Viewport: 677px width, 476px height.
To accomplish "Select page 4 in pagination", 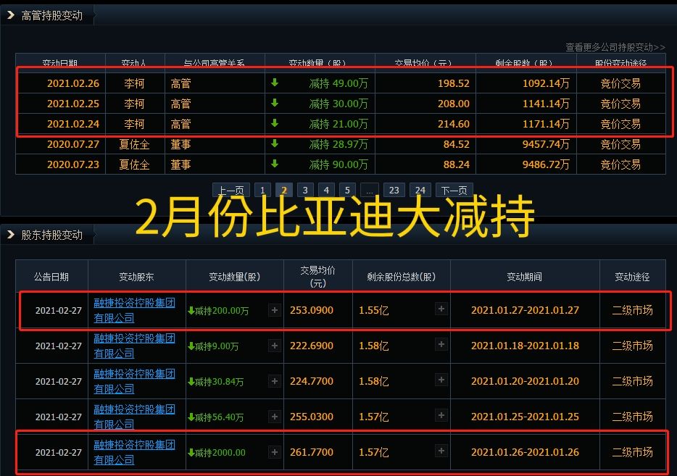I will point(326,190).
